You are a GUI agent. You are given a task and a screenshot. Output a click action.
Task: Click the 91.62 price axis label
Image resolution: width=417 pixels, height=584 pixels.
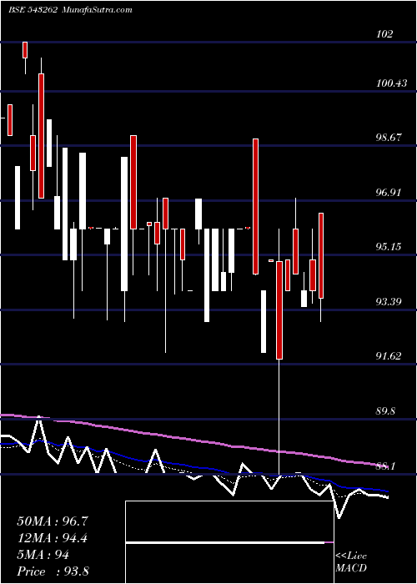389,356
